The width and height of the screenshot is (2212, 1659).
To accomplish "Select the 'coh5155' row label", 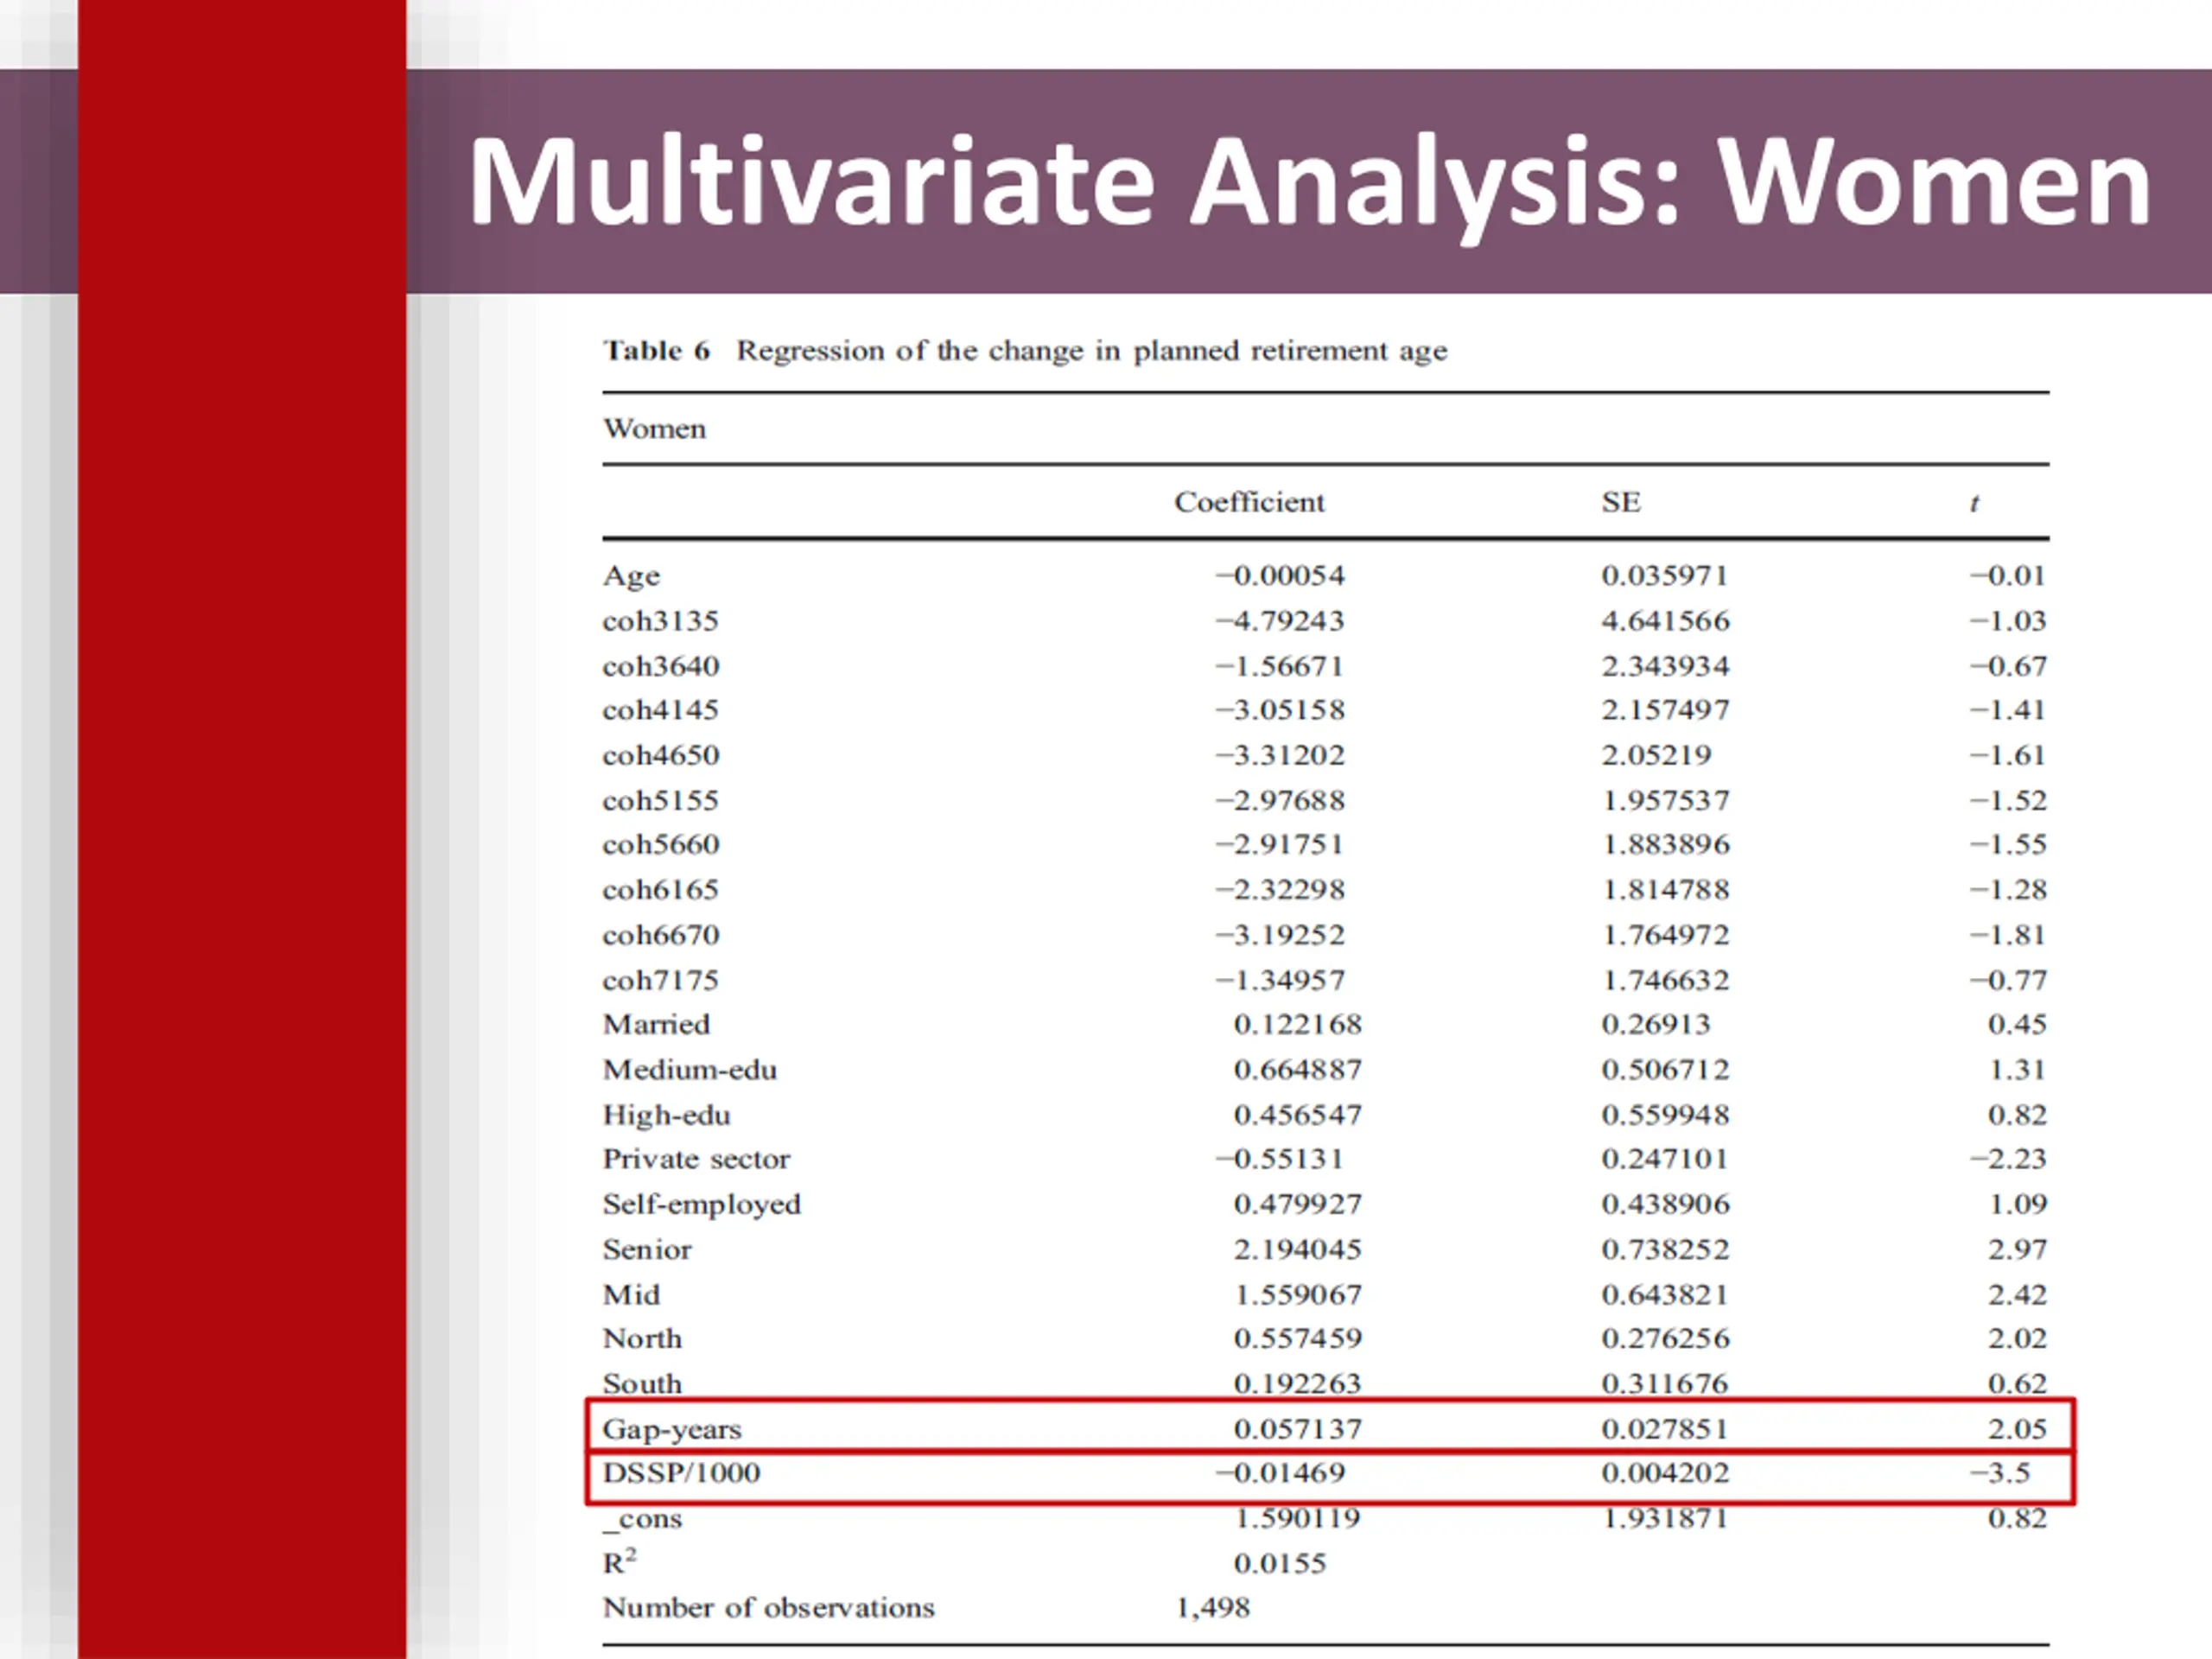I will click(x=660, y=800).
